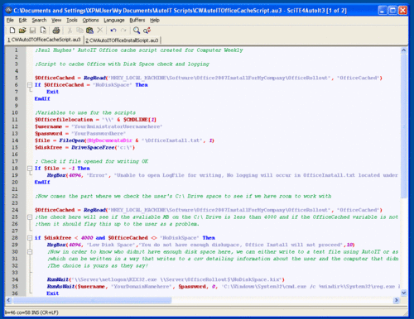Click 'EndIf' on line 8
This screenshot has width=414, height=319.
pos(42,98)
